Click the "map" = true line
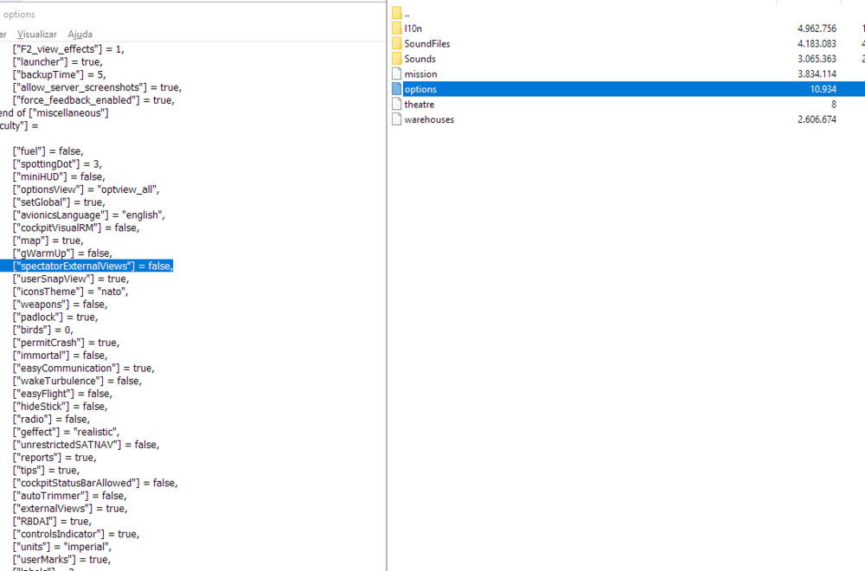865x571 pixels. [48, 241]
